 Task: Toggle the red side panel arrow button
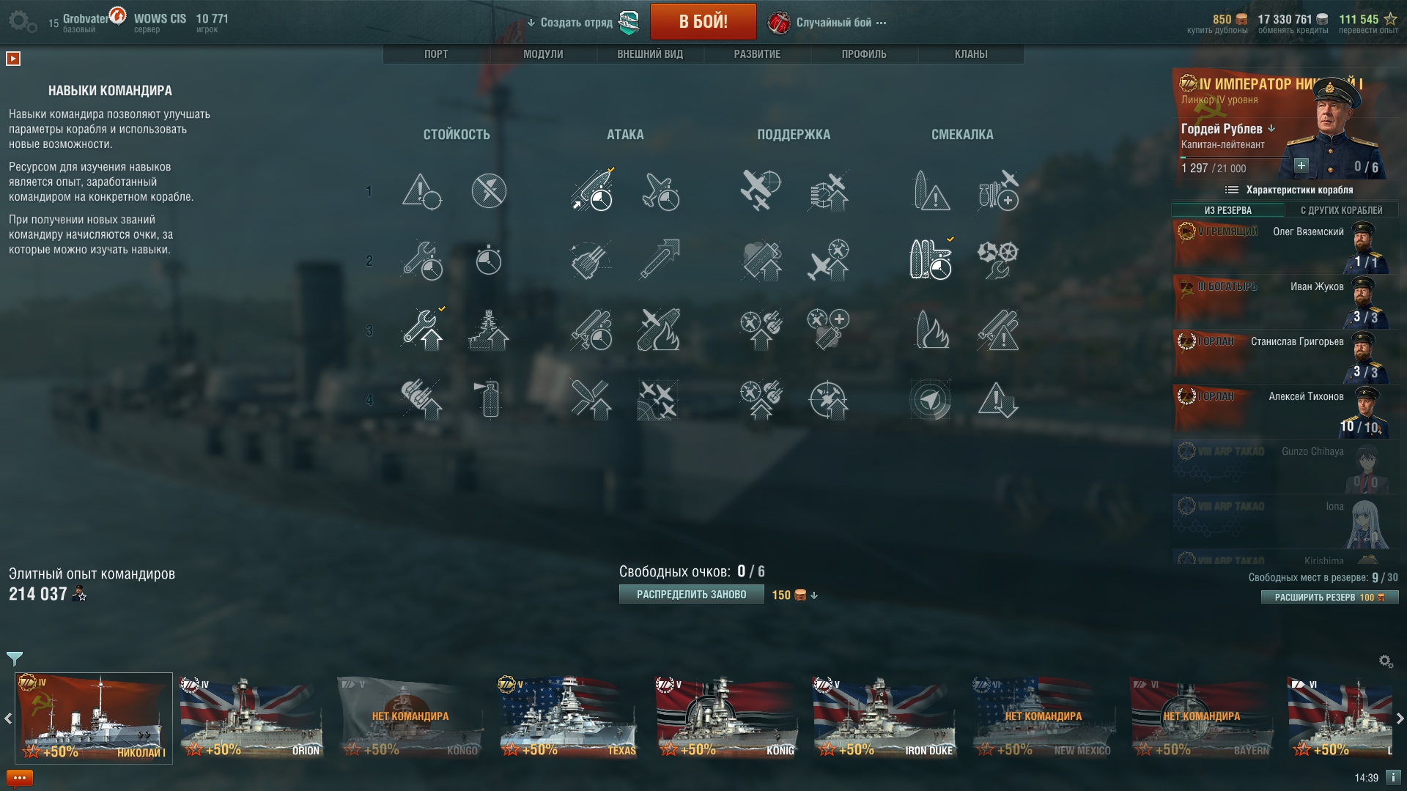click(x=13, y=59)
